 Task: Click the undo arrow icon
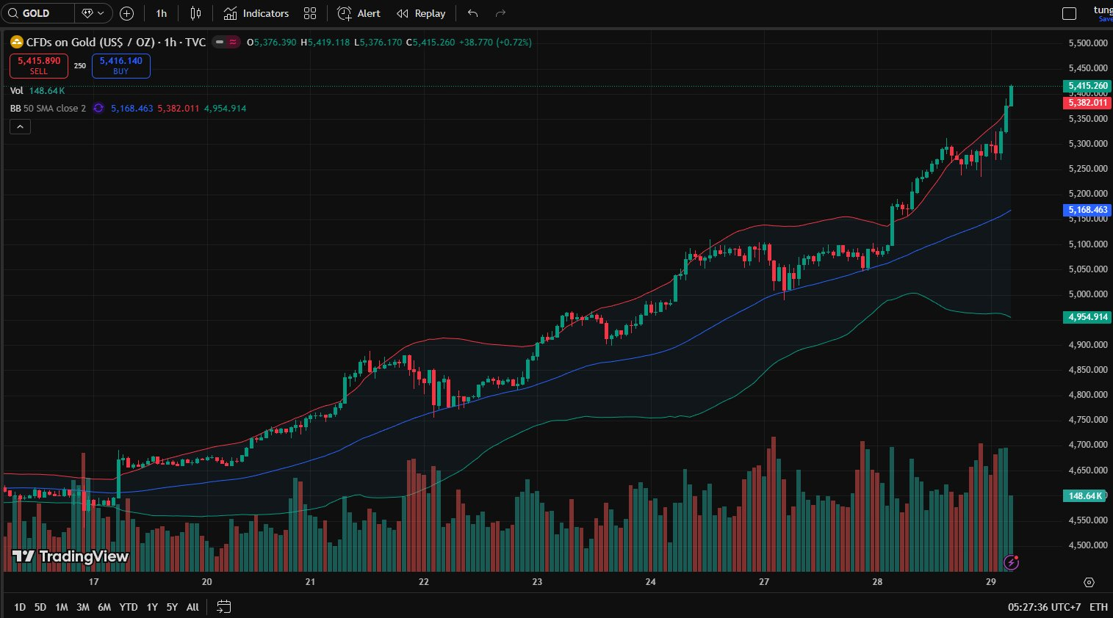pyautogui.click(x=471, y=13)
